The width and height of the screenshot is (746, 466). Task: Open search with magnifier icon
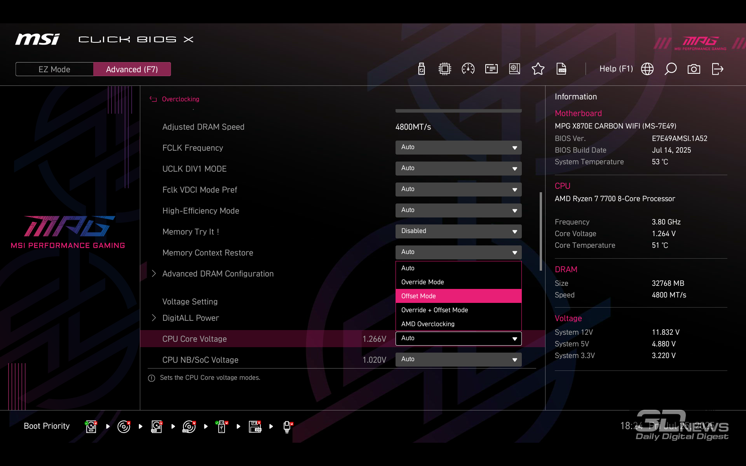(671, 69)
